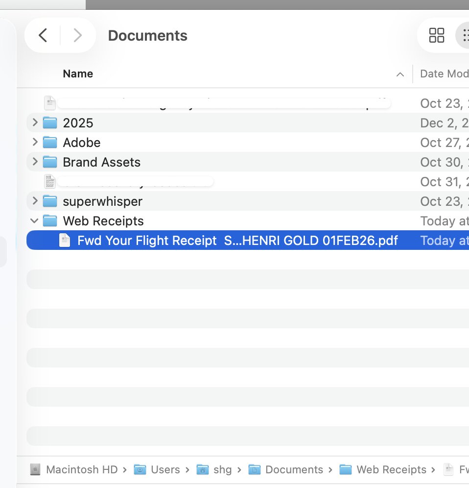The width and height of the screenshot is (469, 488).
Task: Click the Adobe folder icon
Action: tap(50, 142)
